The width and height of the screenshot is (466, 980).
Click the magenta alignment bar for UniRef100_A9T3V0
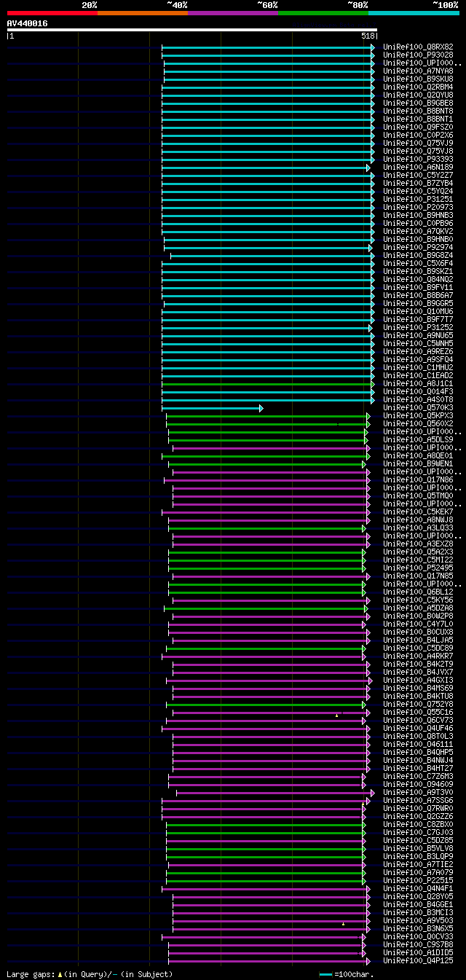(275, 793)
